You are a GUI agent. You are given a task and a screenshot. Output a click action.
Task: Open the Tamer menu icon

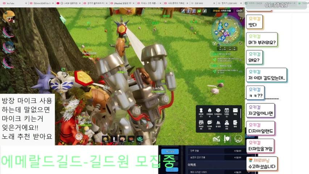(201, 111)
